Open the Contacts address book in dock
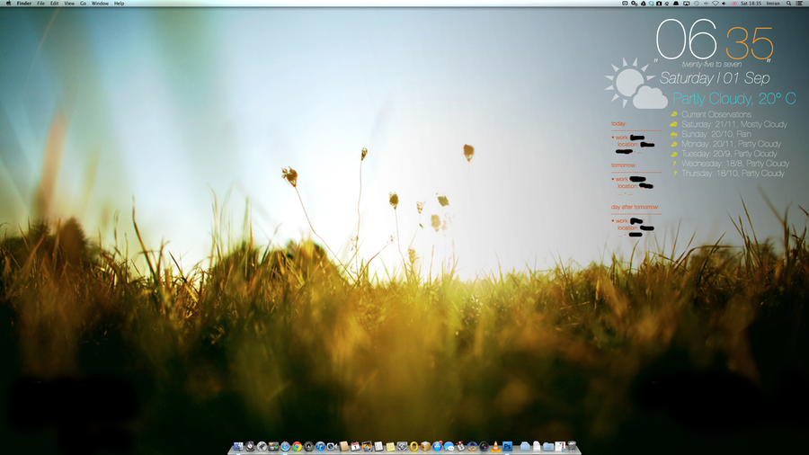The width and height of the screenshot is (809, 455). [344, 446]
